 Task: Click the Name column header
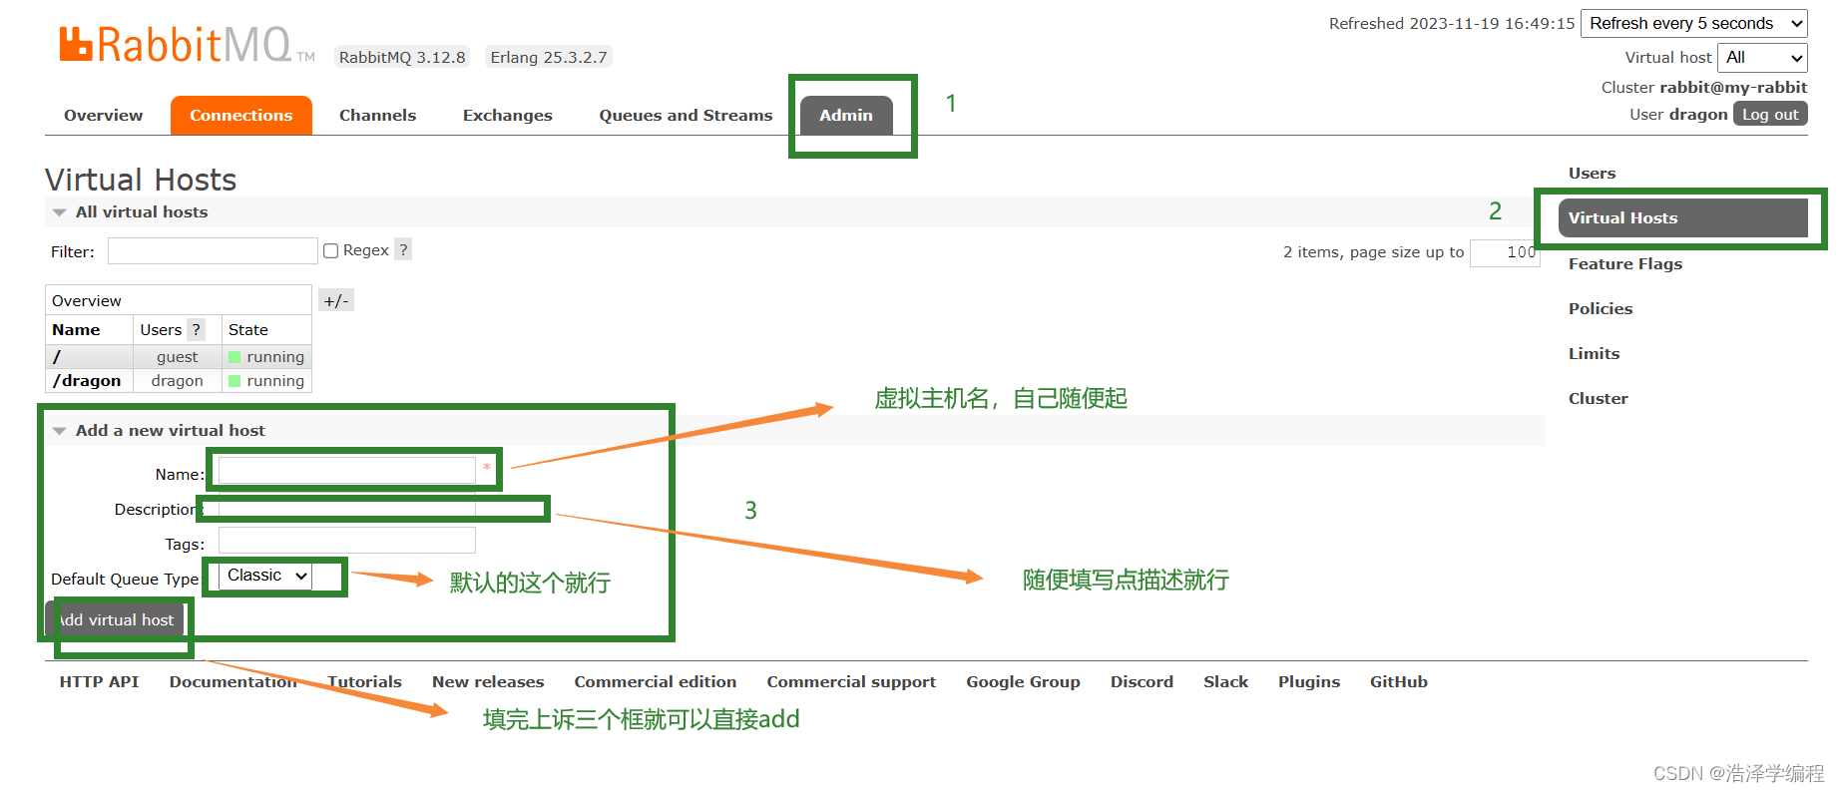click(76, 330)
